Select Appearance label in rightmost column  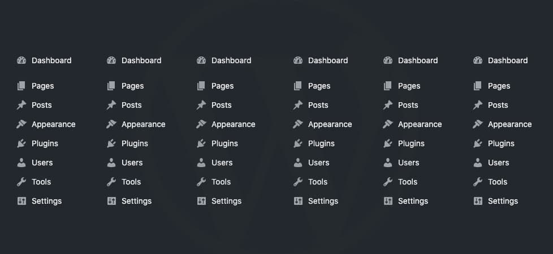tap(510, 124)
